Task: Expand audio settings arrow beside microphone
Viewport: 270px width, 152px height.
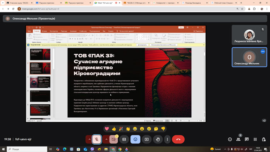Action: tap(89, 139)
